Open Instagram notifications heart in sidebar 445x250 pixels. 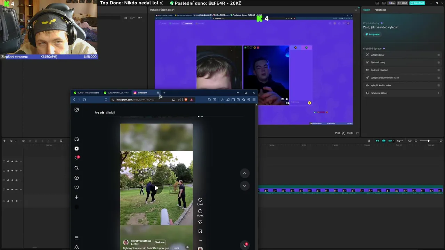click(x=76, y=187)
